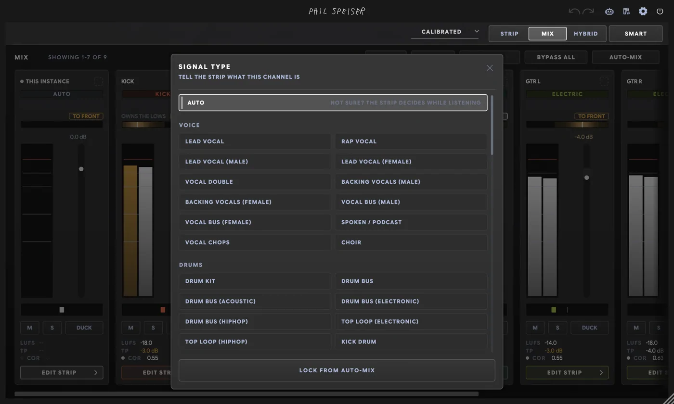Viewport: 674px width, 404px height.
Task: Select Auto signal type
Action: (x=333, y=102)
